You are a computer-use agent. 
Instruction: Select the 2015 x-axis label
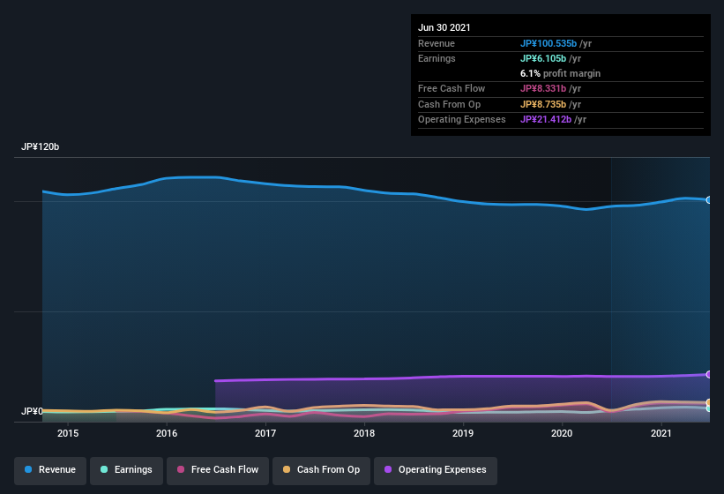[68, 433]
